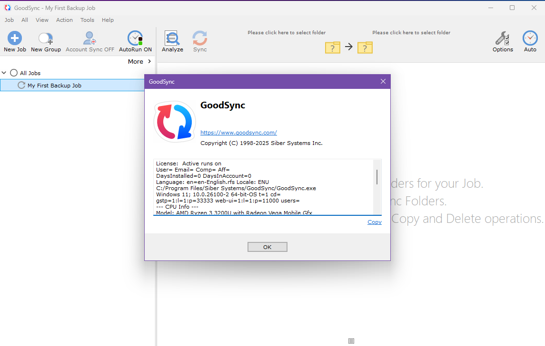Click left 'Please click here to select folder' text
This screenshot has height=346, width=545.
[287, 33]
